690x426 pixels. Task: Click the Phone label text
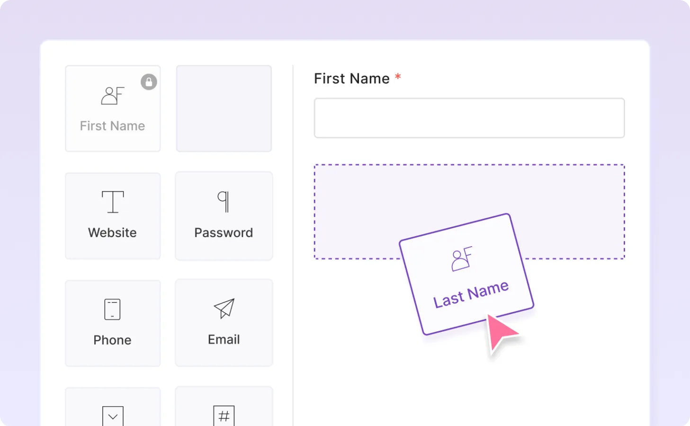point(112,340)
